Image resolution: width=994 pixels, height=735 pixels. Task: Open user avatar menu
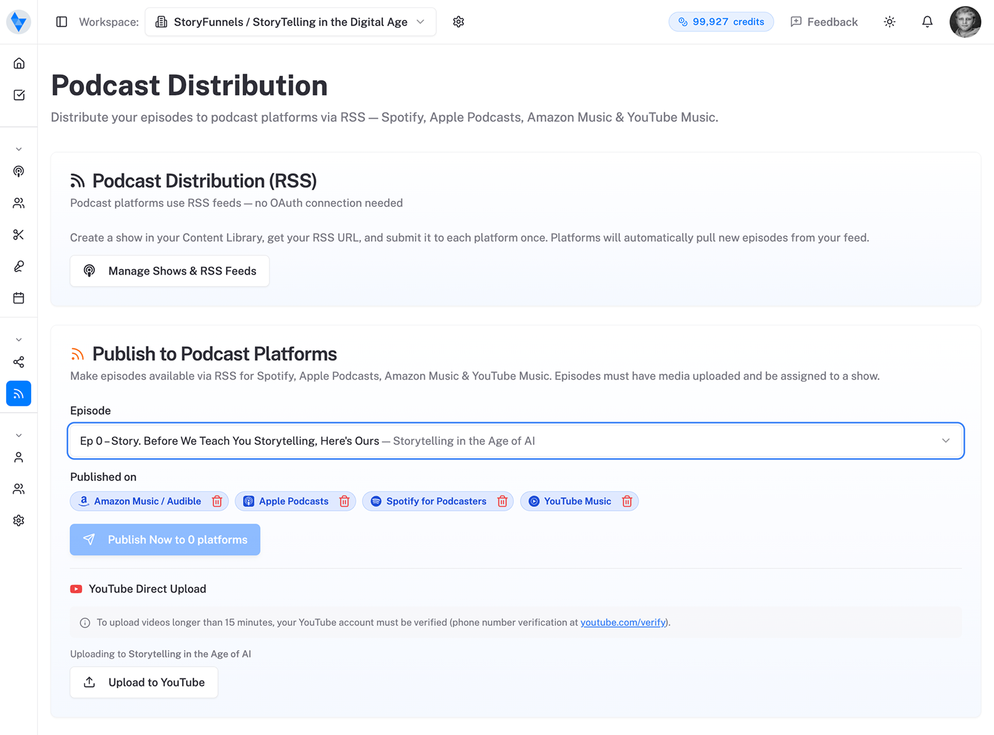click(965, 22)
